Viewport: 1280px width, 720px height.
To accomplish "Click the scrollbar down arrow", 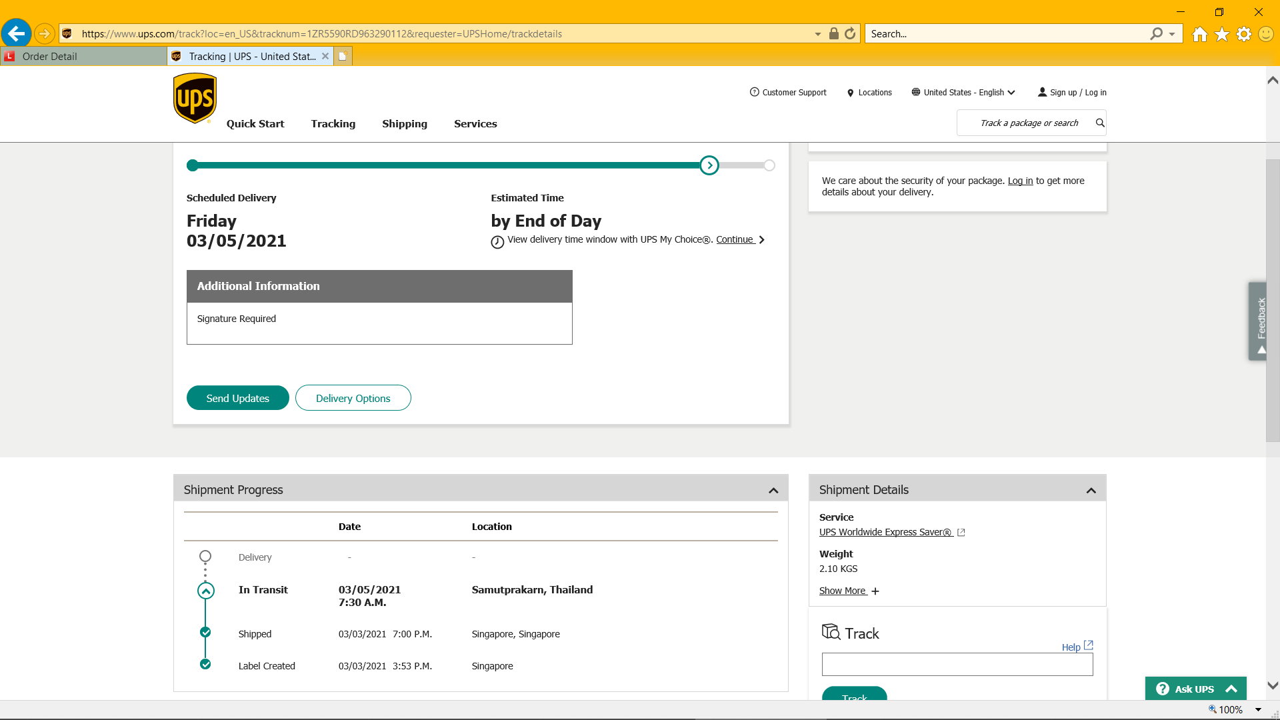I will point(1273,685).
